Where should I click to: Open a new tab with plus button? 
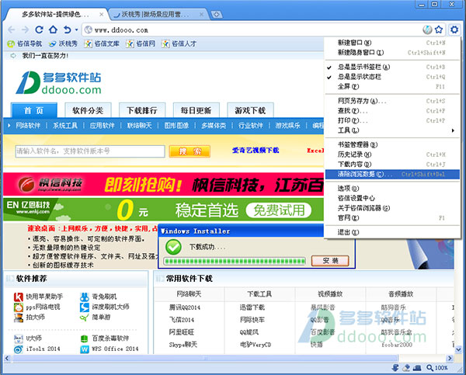[217, 14]
